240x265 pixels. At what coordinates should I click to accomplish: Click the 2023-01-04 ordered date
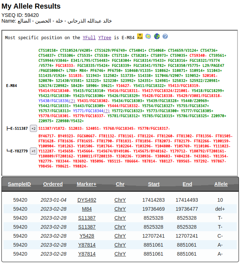[x=54, y=200]
